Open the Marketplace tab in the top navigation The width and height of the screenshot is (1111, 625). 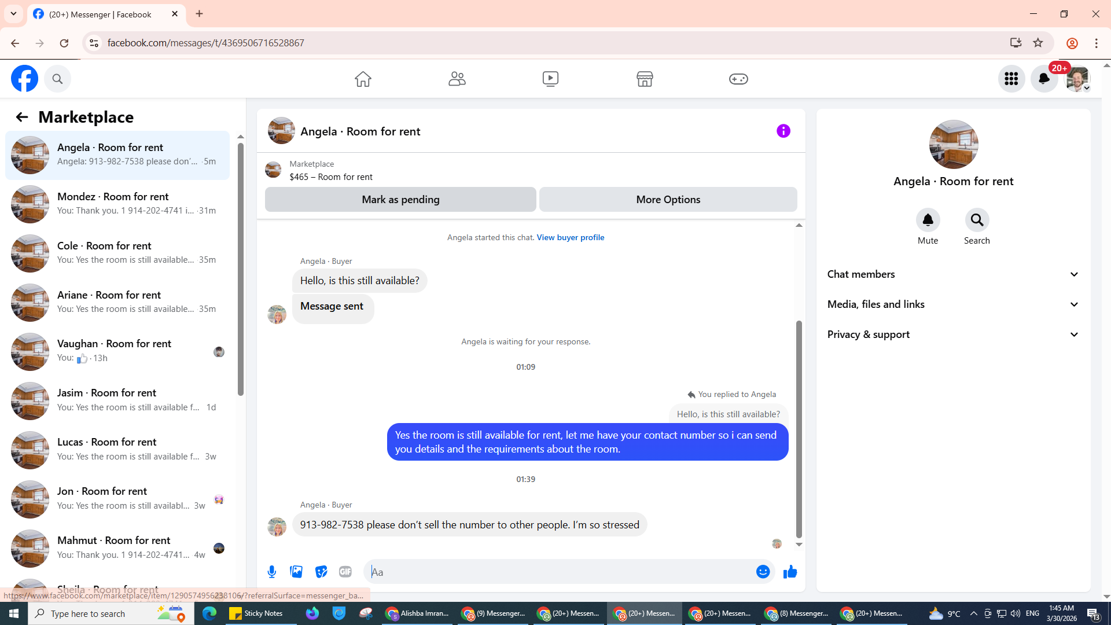pos(644,79)
